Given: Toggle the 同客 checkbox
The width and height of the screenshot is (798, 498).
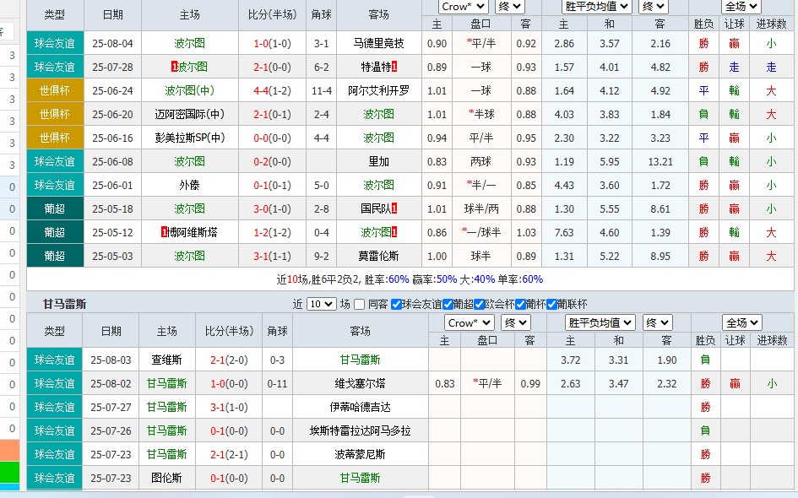Looking at the screenshot, I should (x=359, y=305).
